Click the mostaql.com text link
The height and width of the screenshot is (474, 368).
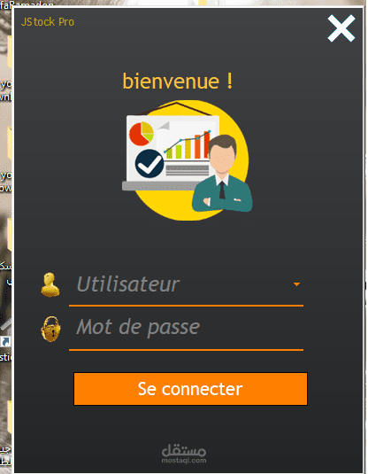184,461
